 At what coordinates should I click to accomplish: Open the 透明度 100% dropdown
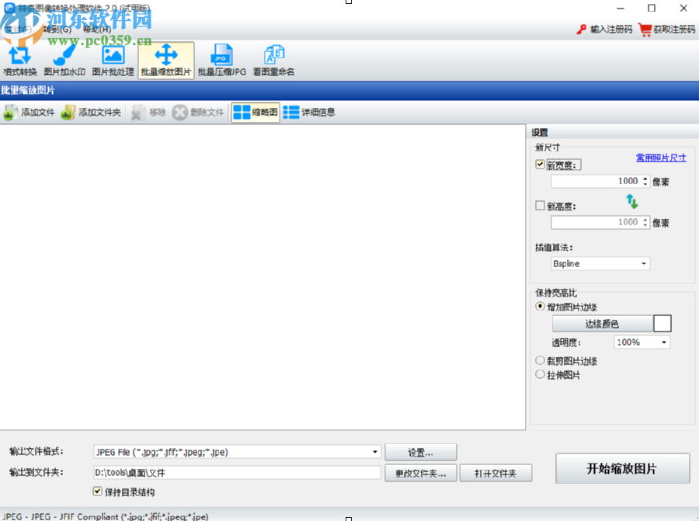(642, 342)
